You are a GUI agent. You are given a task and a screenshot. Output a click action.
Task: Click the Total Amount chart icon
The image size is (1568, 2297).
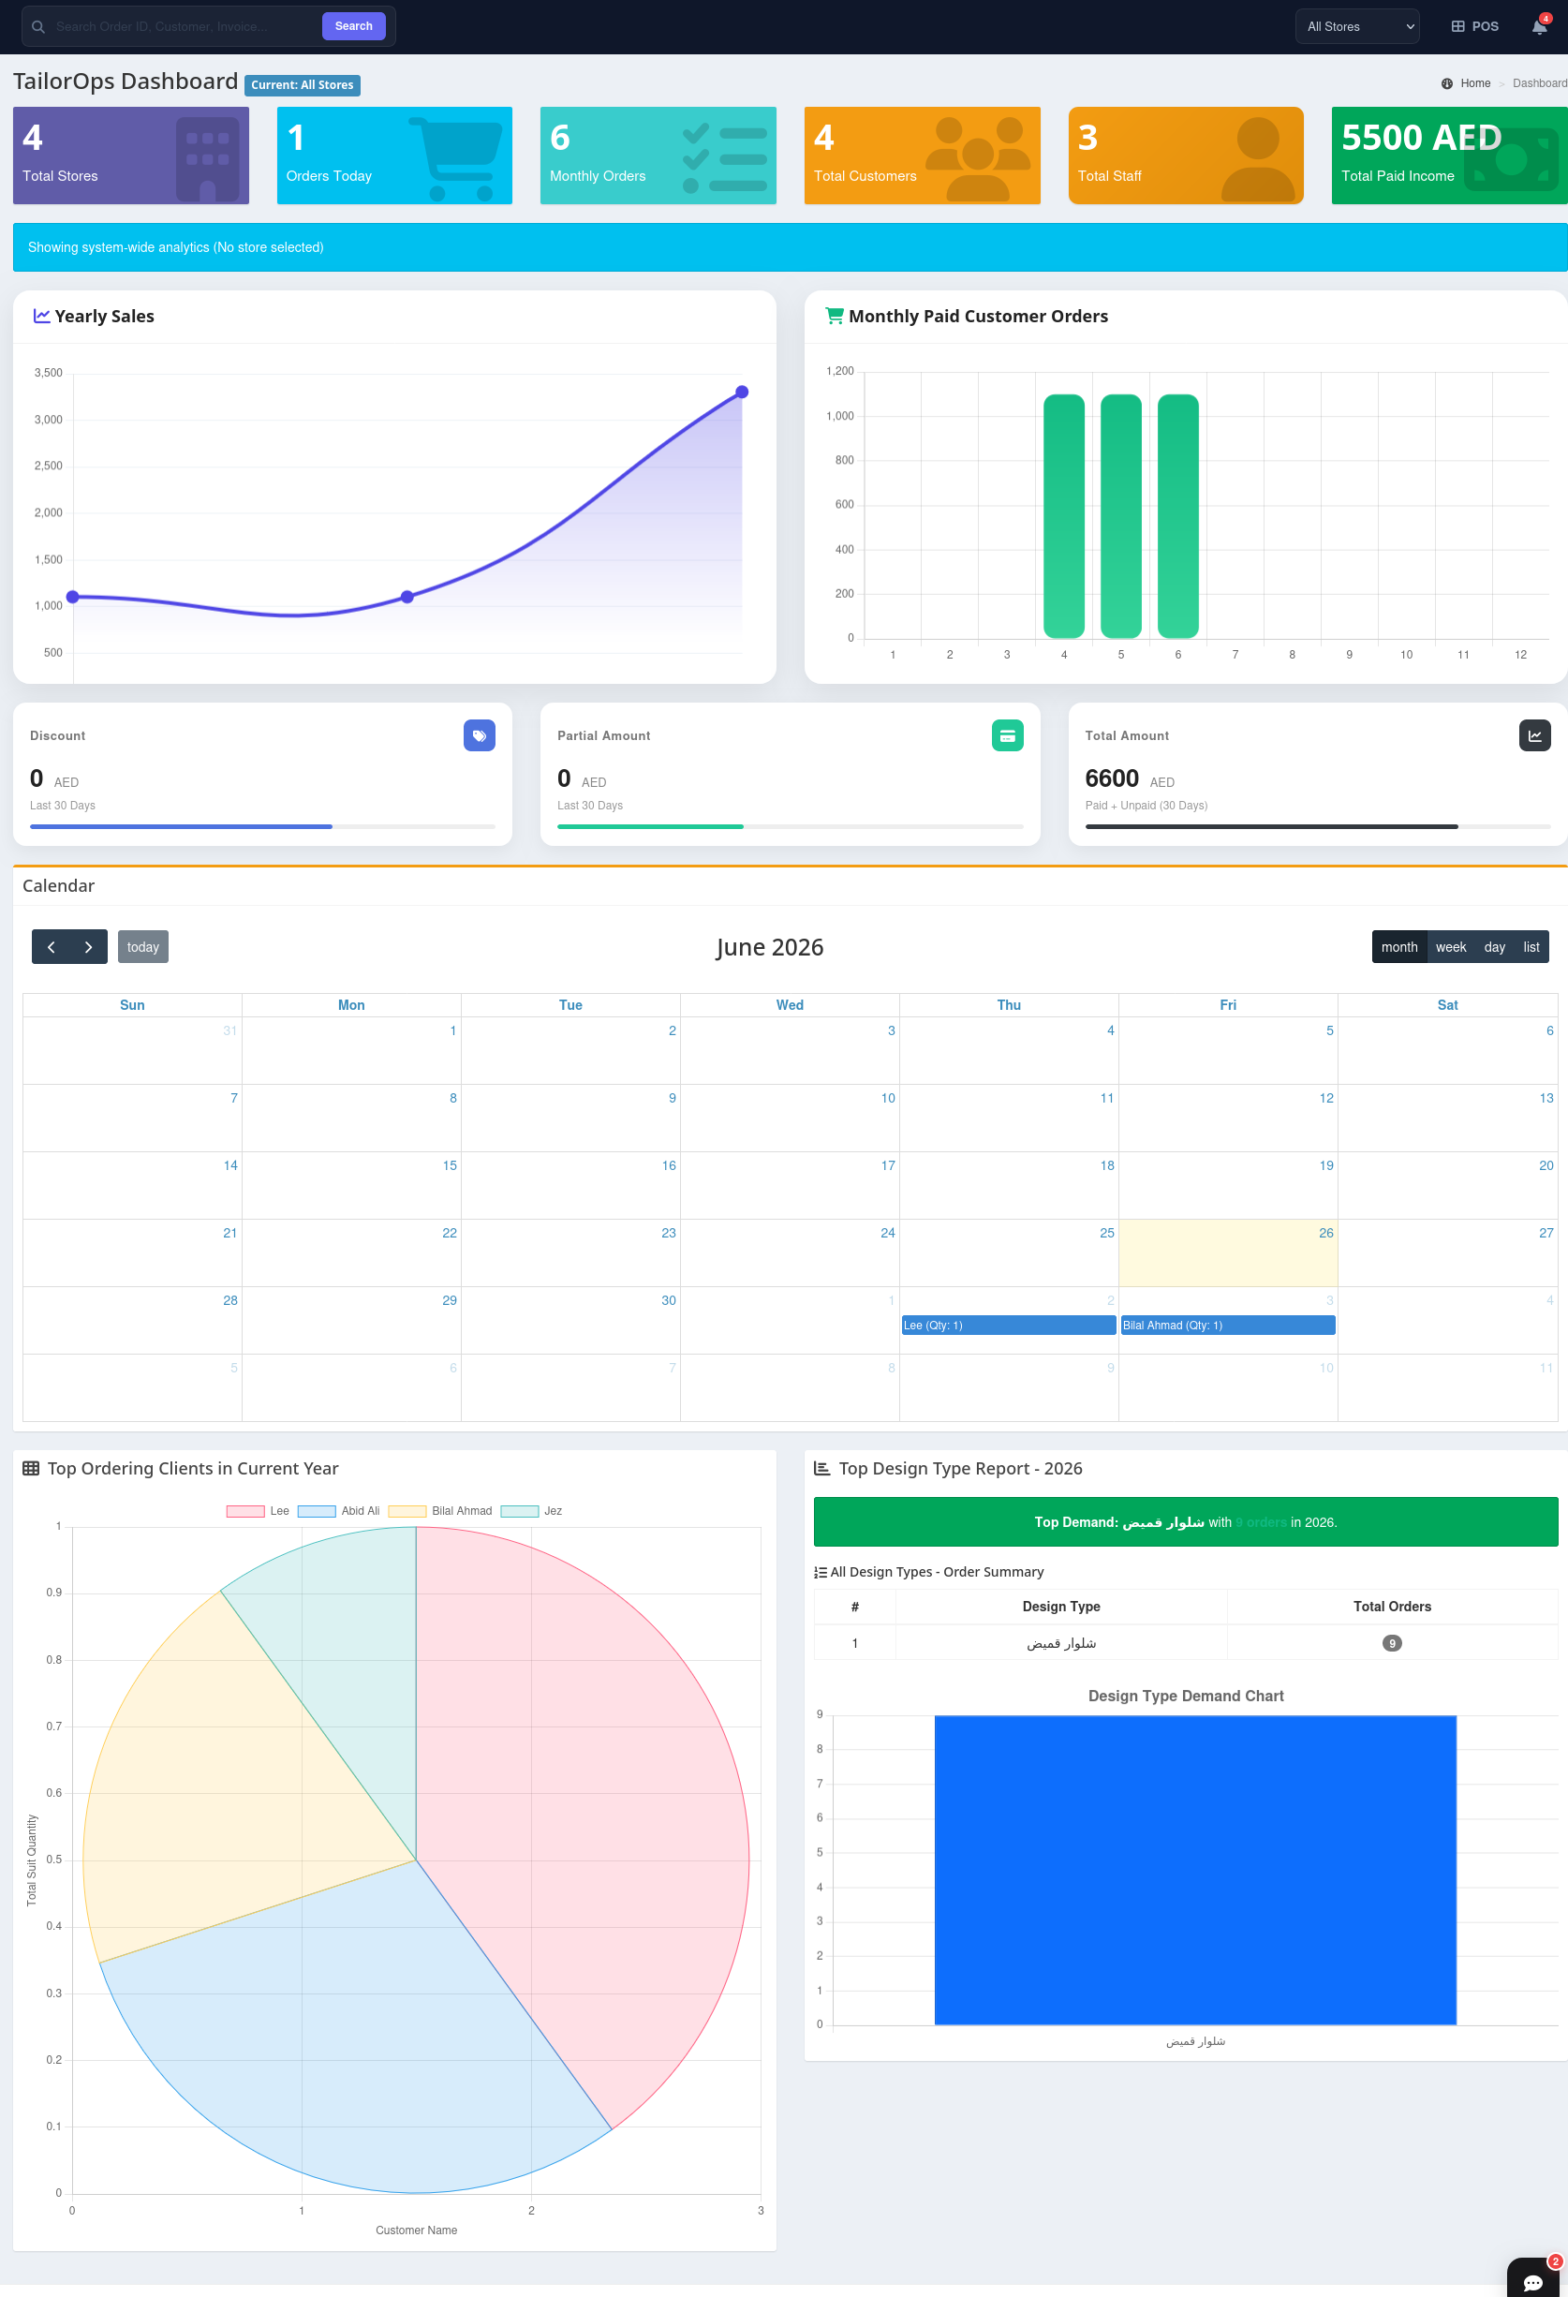pos(1534,735)
